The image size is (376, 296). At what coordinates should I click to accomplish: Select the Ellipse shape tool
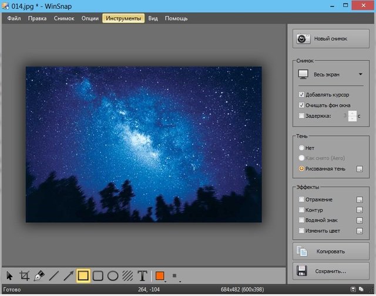point(113,275)
